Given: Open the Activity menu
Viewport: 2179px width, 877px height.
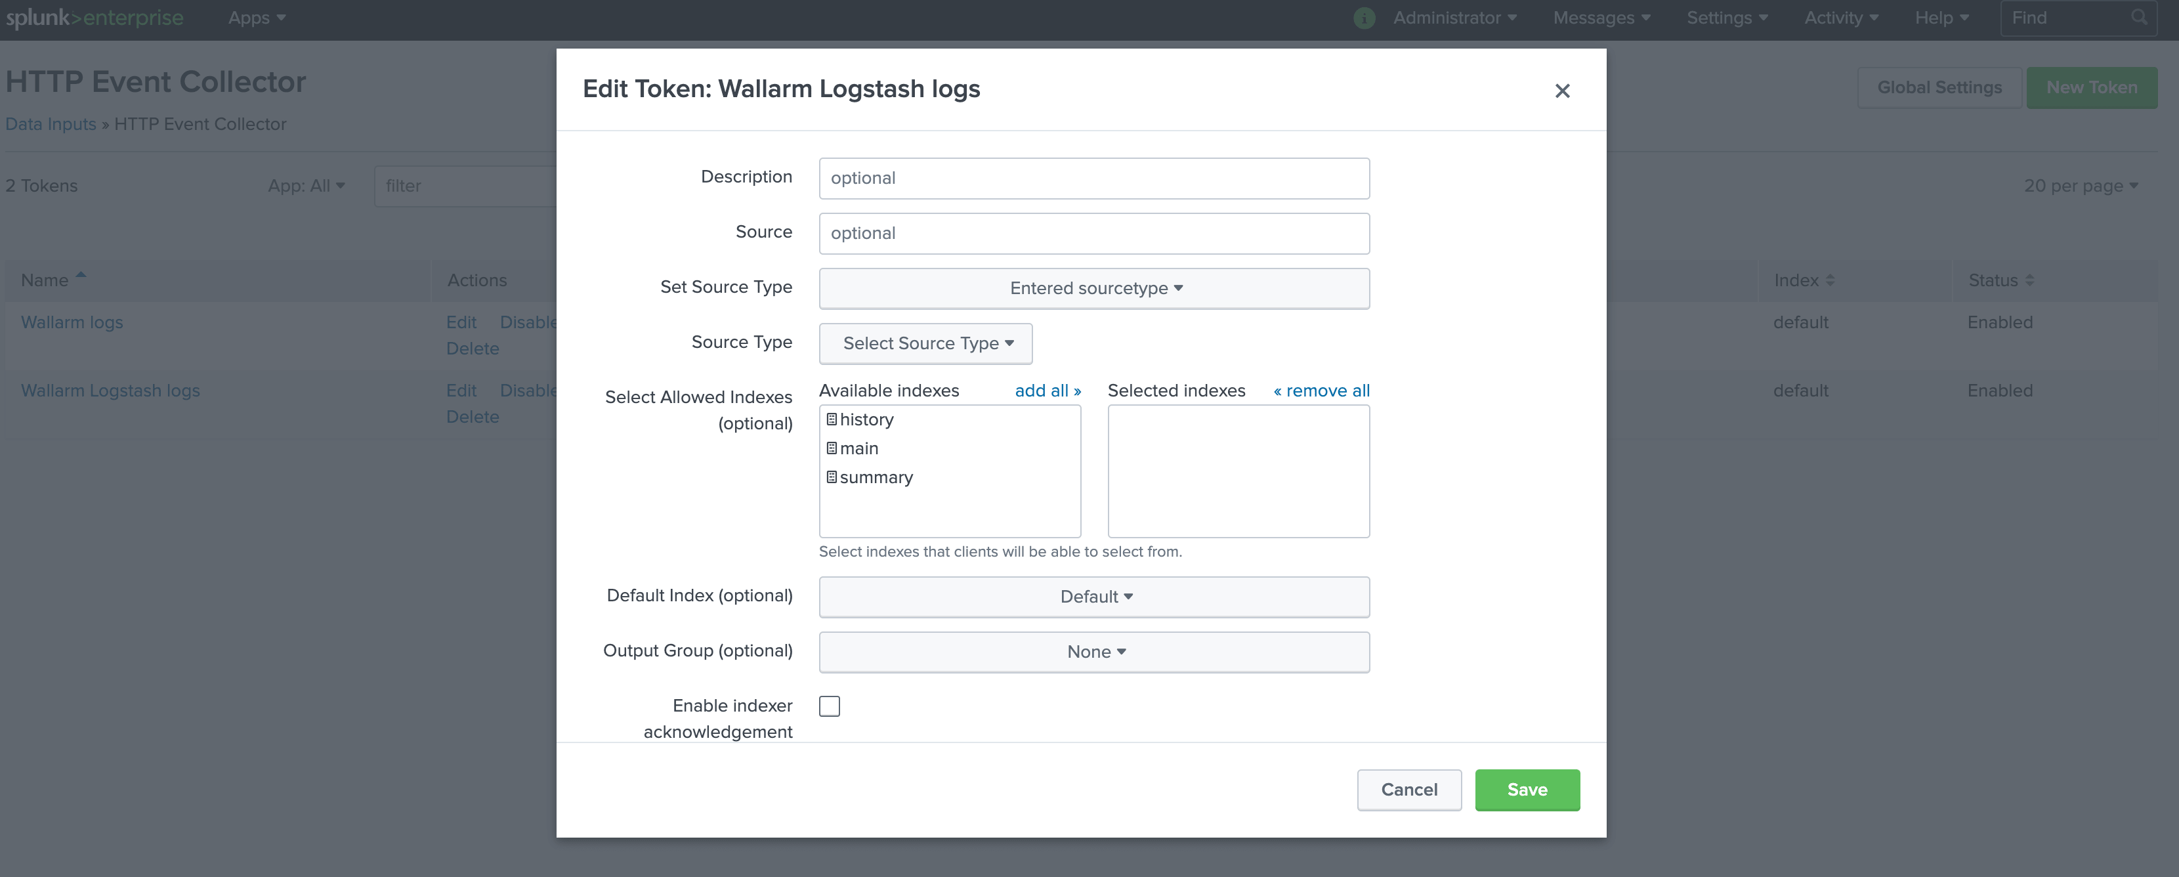Looking at the screenshot, I should [x=1838, y=18].
